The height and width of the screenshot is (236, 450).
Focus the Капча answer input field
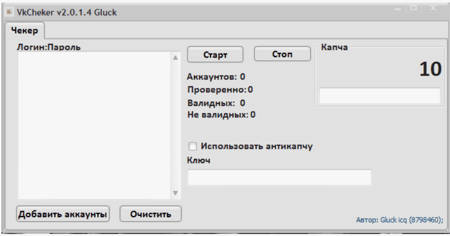point(380,96)
